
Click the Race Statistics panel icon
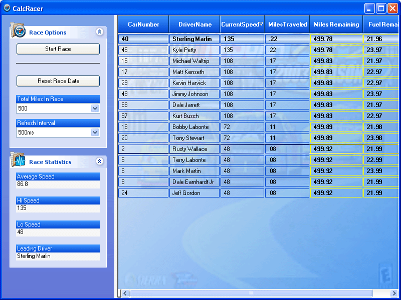tap(18, 160)
